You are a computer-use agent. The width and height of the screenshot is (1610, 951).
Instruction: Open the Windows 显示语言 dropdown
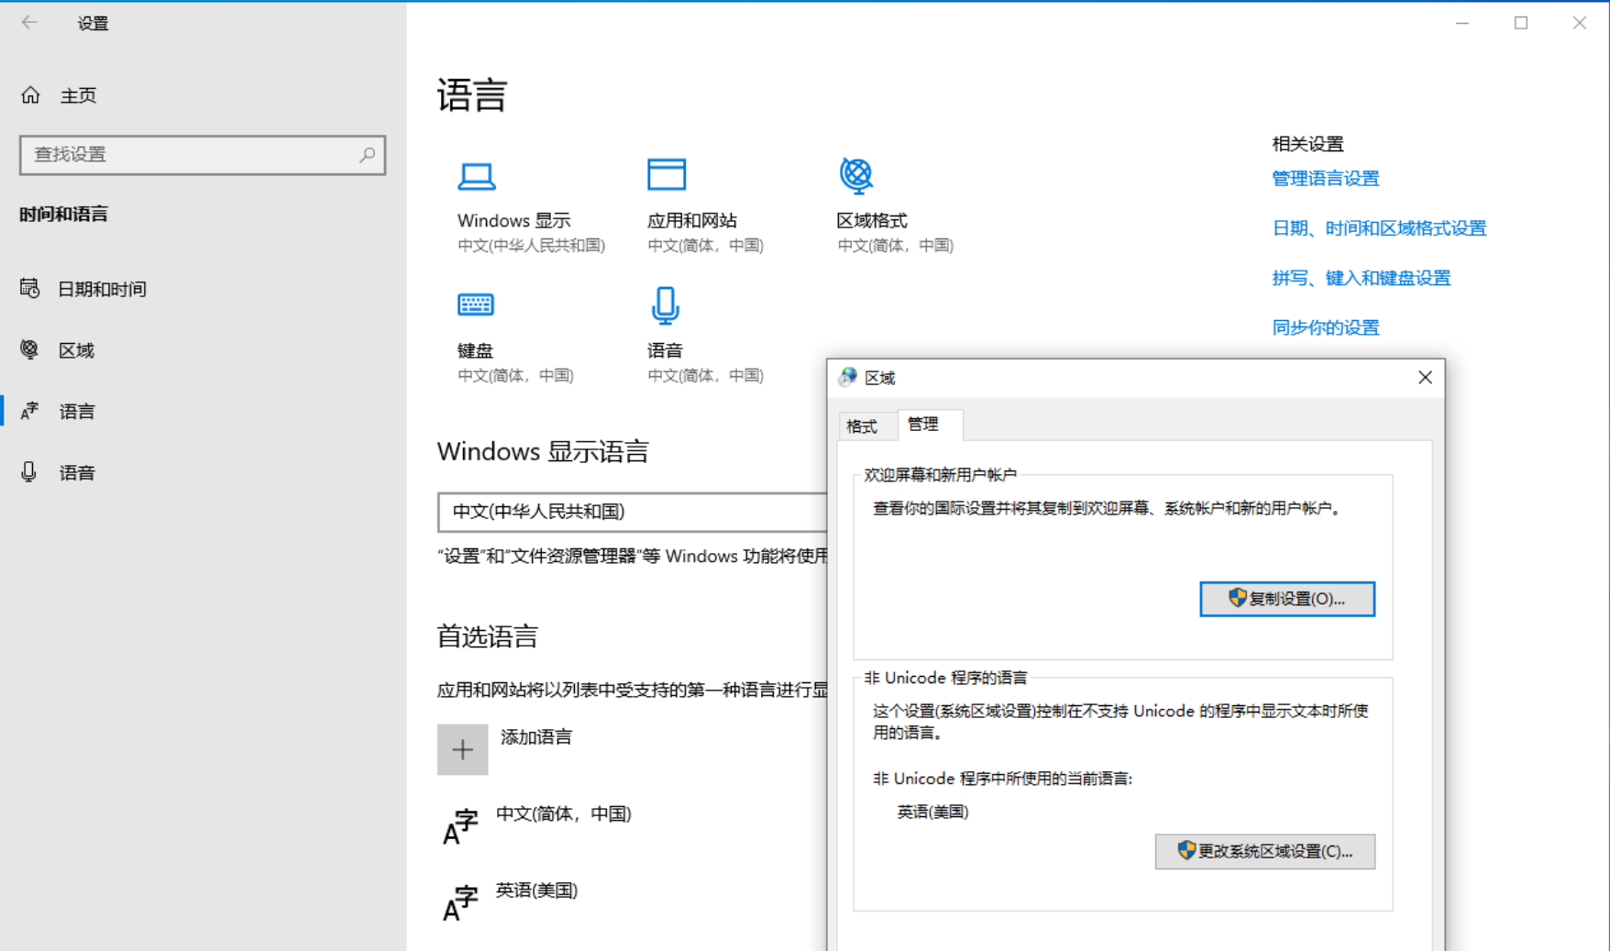633,512
